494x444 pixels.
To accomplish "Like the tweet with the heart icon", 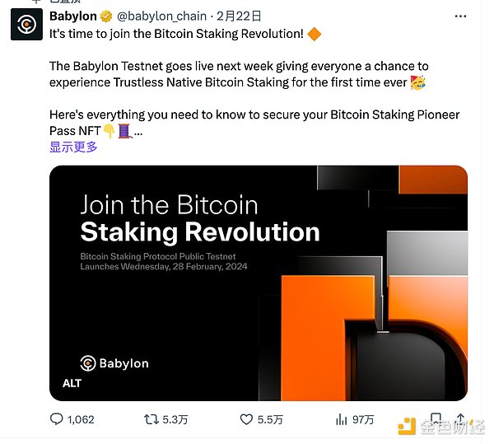I will pos(245,419).
